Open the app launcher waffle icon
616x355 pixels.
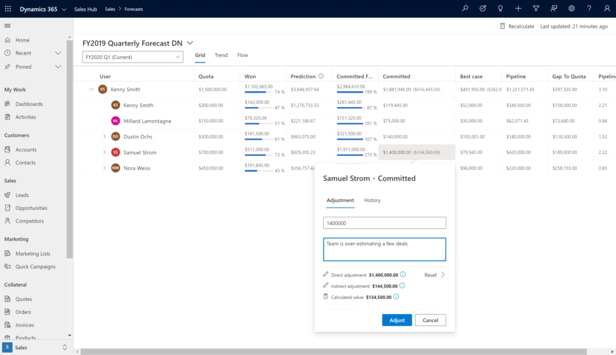tap(8, 9)
